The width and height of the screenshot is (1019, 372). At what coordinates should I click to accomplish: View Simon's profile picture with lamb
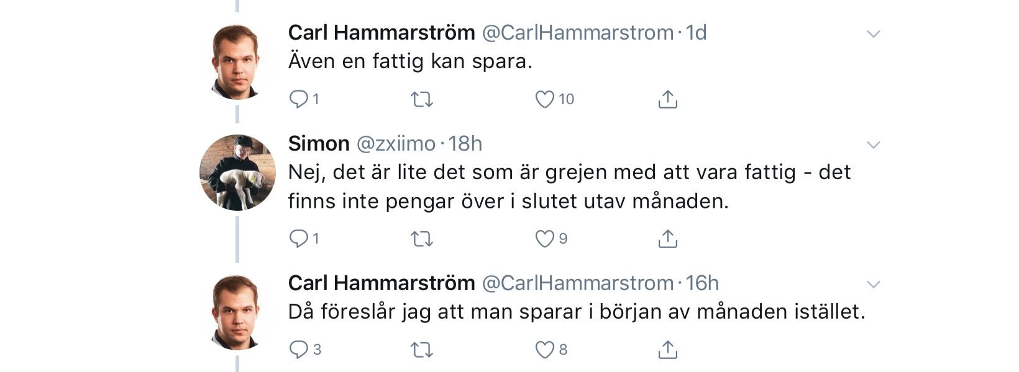pos(237,172)
